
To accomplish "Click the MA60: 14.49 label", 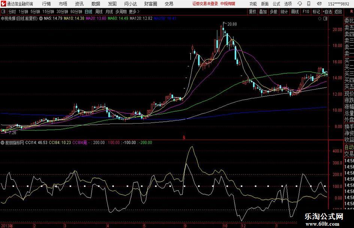I will [118, 18].
